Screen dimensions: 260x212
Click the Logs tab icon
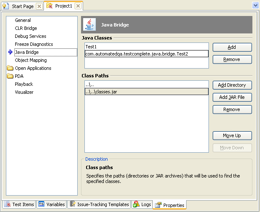[136, 204]
